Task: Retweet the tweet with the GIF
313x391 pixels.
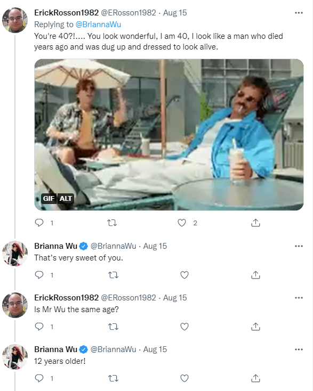Action: coord(112,223)
